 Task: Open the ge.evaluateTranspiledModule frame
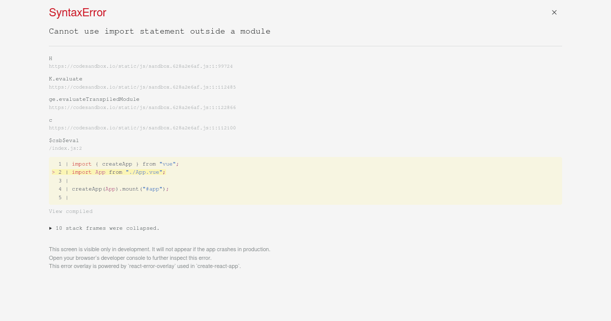click(94, 99)
